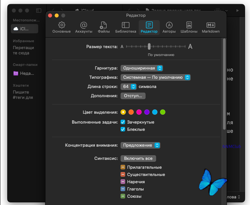Toggle the Зачеркнутые checkbox
The height and width of the screenshot is (205, 250).
(x=123, y=122)
